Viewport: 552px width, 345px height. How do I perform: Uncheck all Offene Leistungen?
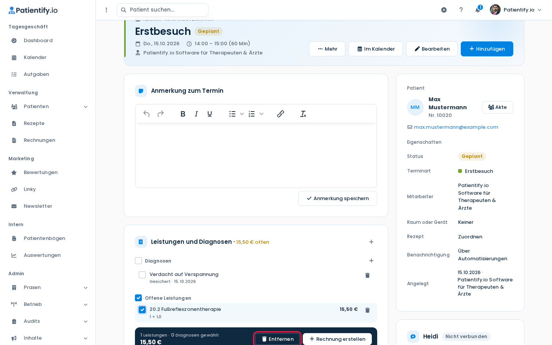pos(138,298)
